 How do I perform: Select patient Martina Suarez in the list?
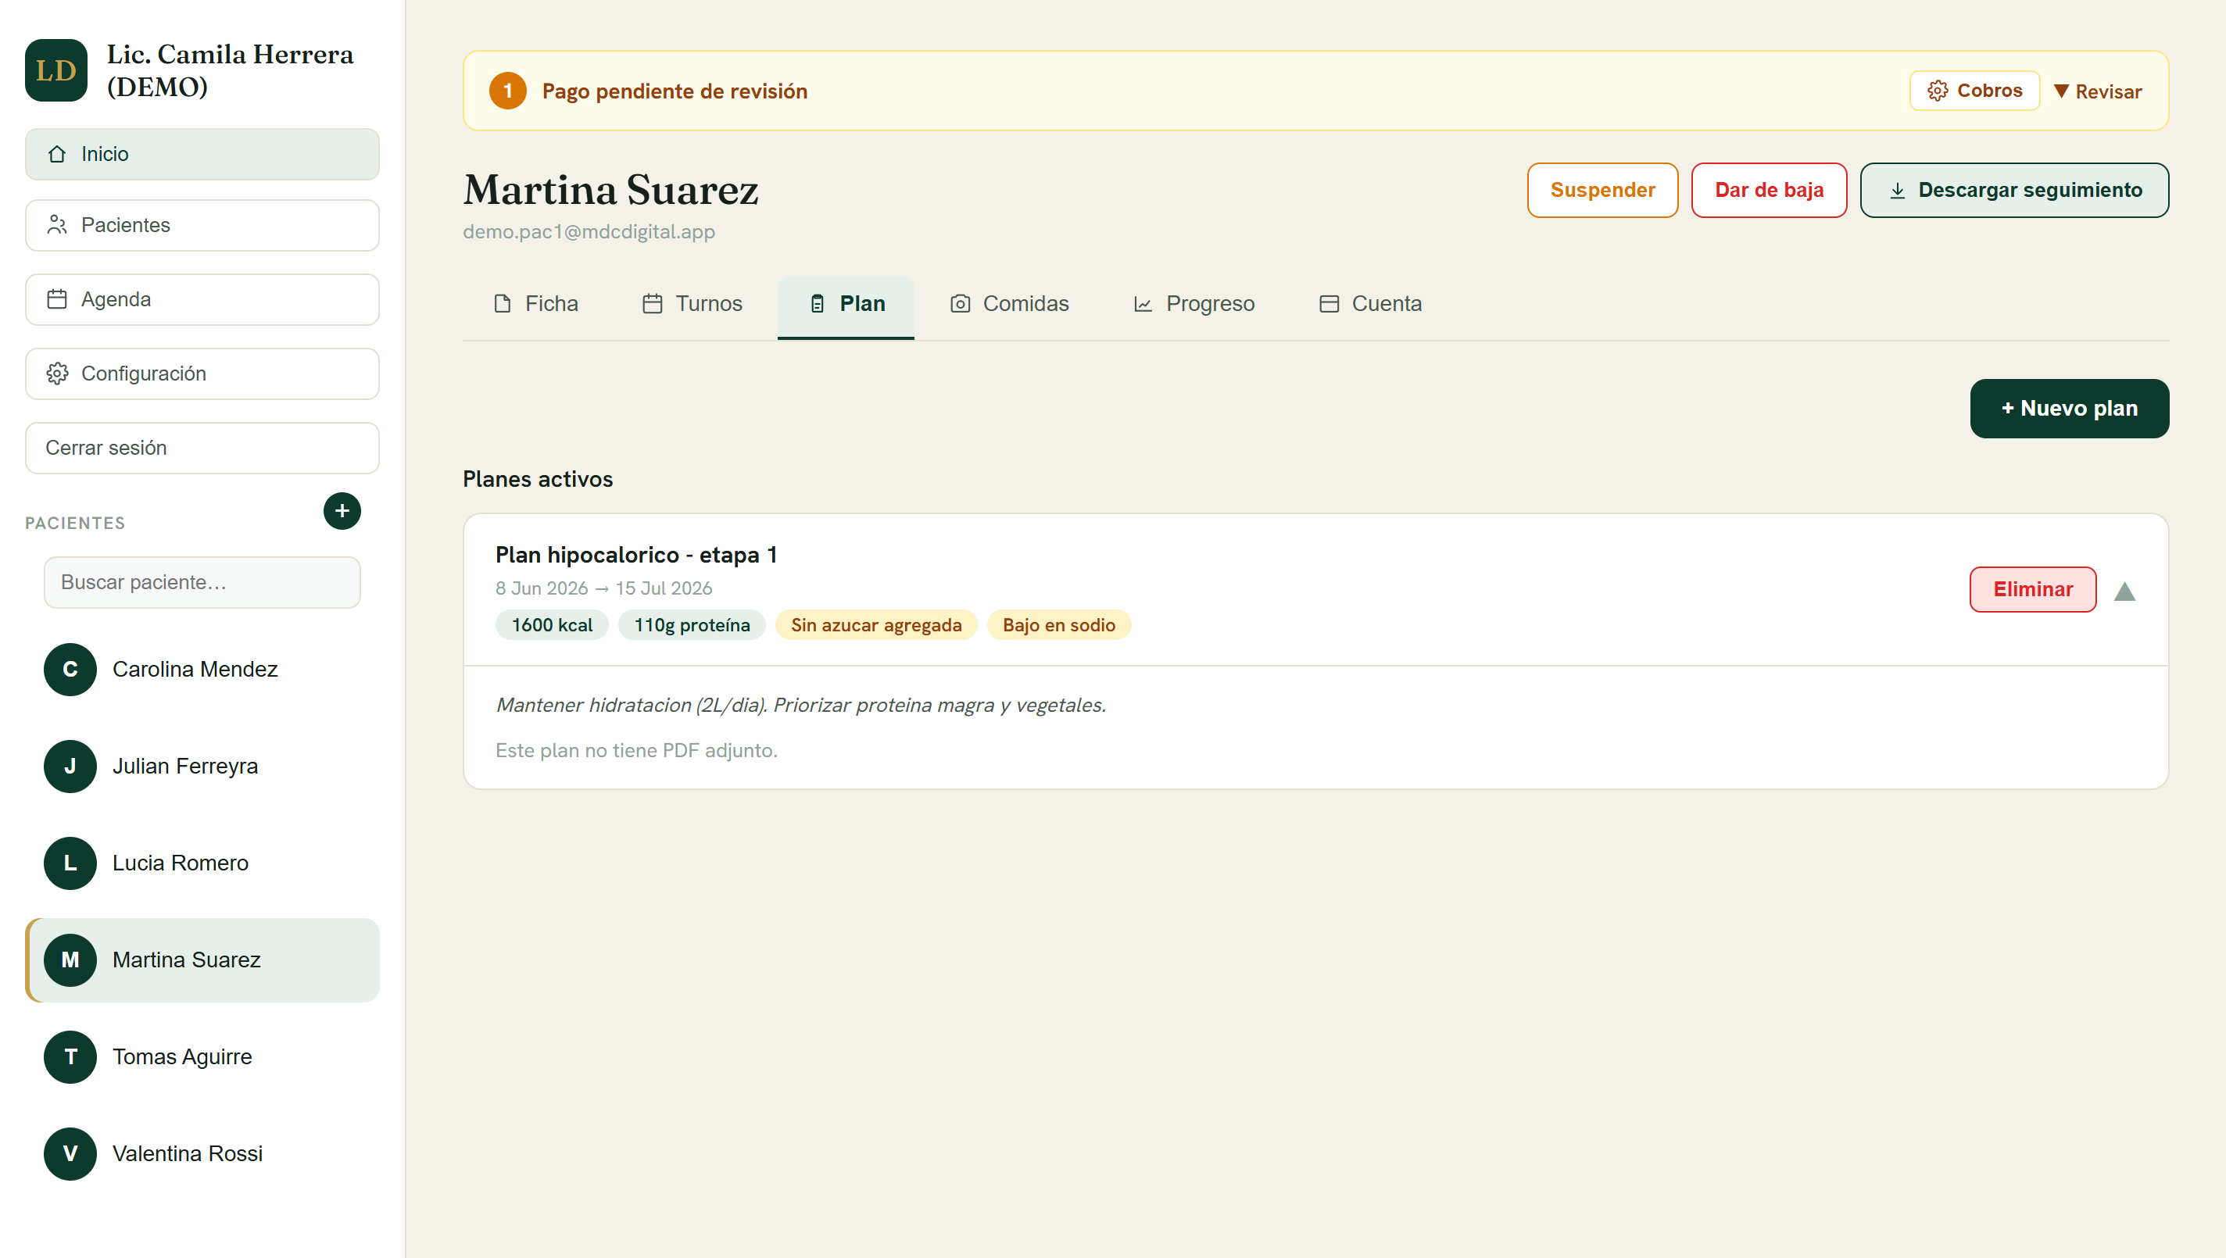tap(202, 959)
